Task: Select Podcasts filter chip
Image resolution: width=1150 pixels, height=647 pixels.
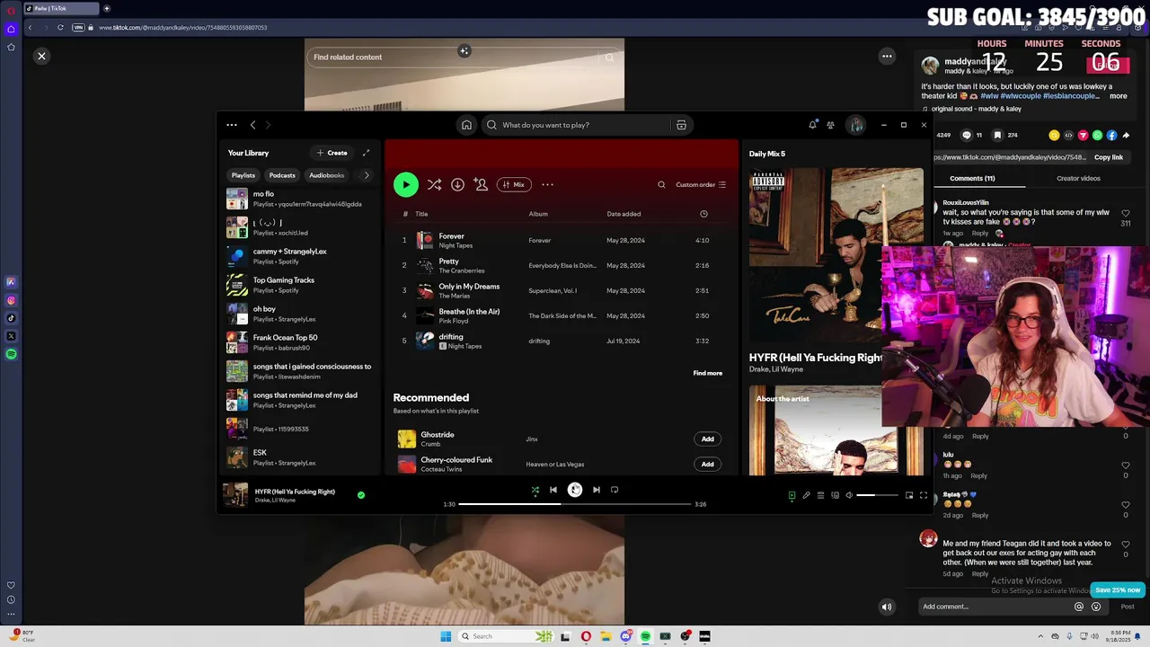Action: 282,175
